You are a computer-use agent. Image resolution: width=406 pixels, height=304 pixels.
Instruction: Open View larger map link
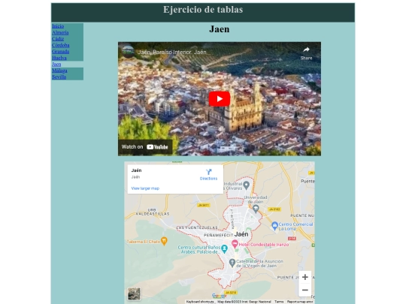[x=145, y=188]
